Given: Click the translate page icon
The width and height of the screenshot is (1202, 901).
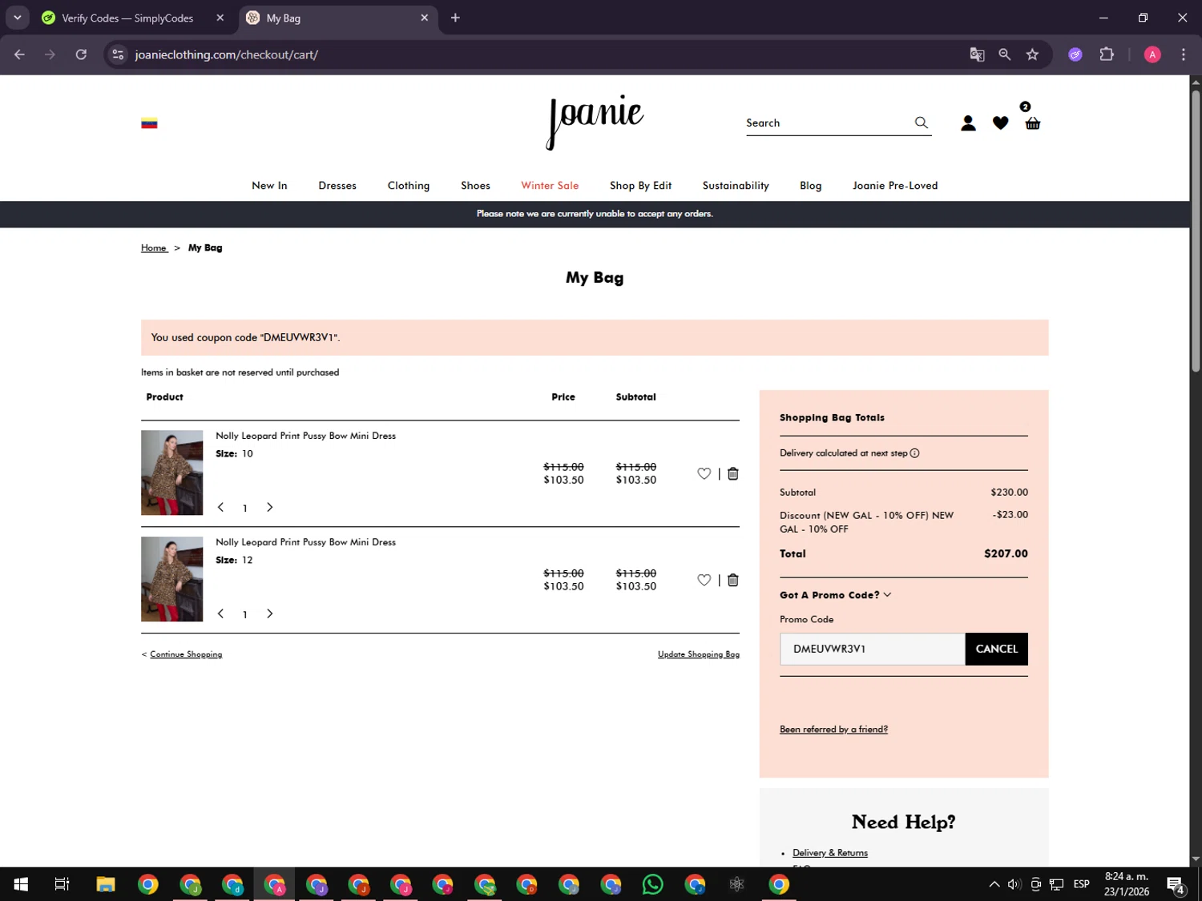Looking at the screenshot, I should (977, 54).
